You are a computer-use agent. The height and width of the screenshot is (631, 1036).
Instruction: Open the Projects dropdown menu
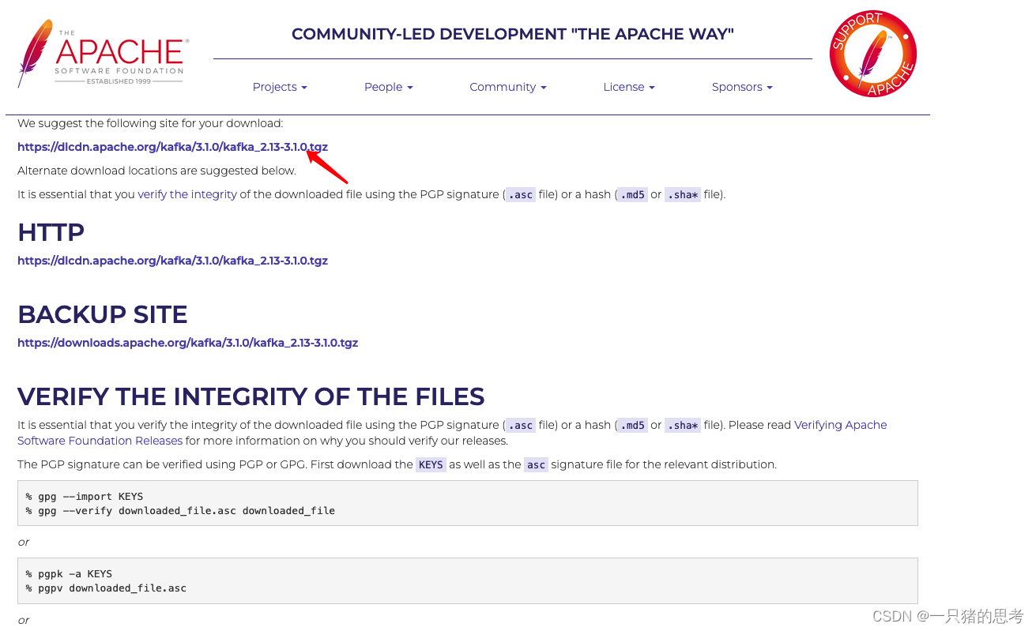280,87
